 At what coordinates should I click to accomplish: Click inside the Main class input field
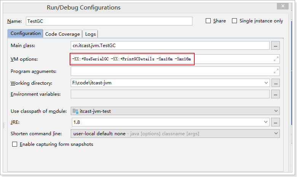tap(170, 46)
